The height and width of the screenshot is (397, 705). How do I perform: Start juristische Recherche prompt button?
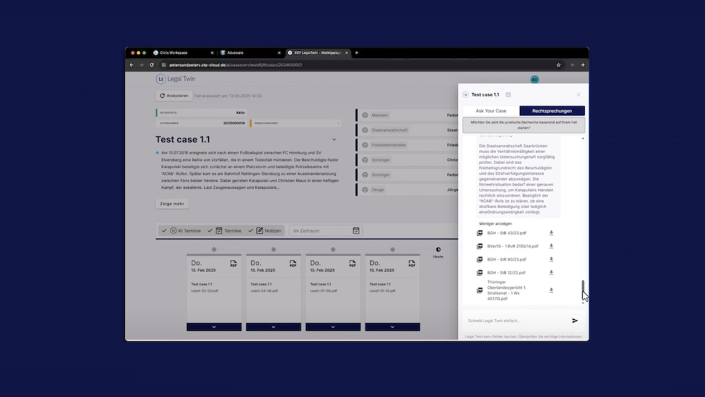pos(524,125)
